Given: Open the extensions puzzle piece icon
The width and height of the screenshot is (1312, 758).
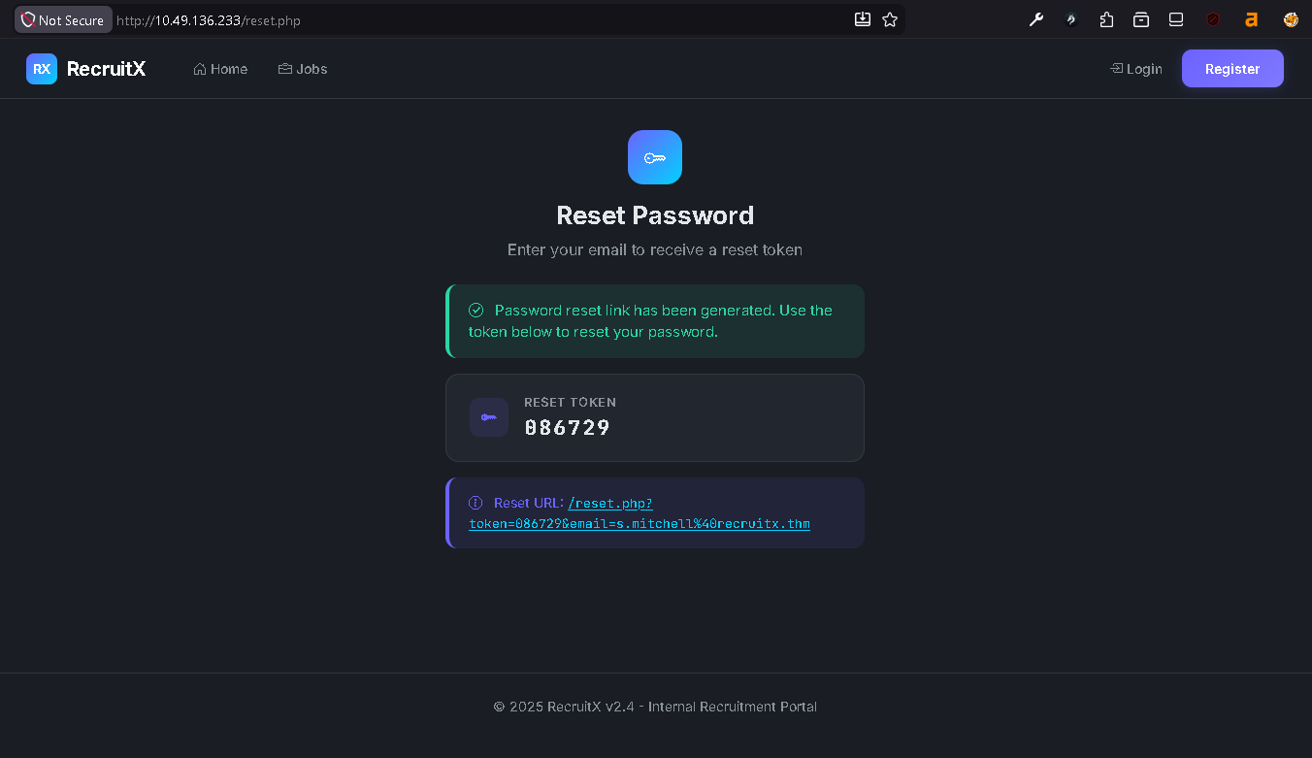Looking at the screenshot, I should pos(1106,19).
